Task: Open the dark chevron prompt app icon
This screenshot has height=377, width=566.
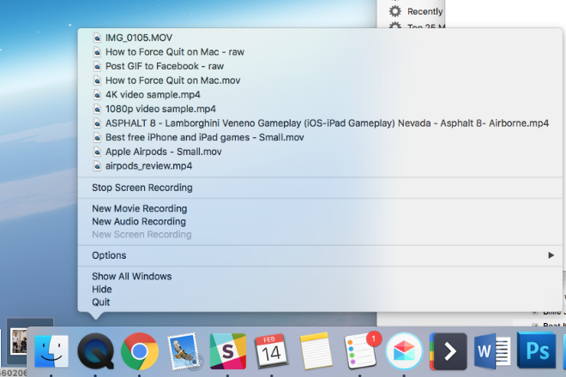Action: pyautogui.click(x=449, y=351)
